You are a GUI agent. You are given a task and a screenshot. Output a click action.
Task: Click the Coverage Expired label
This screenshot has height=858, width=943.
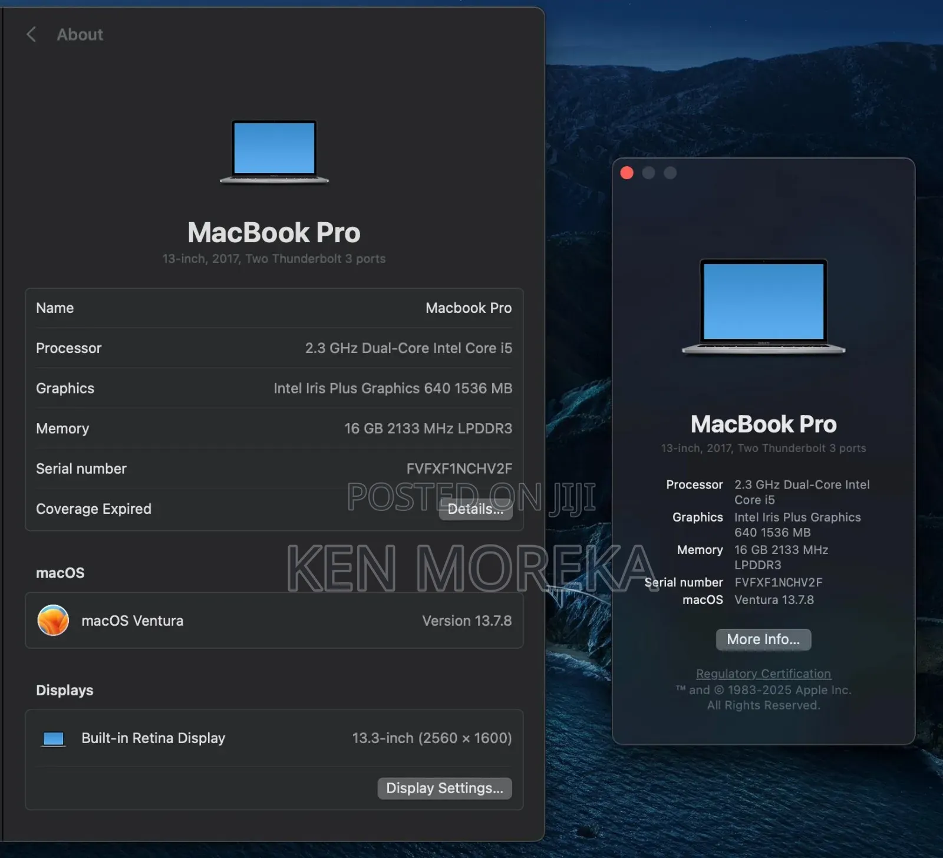tap(94, 509)
